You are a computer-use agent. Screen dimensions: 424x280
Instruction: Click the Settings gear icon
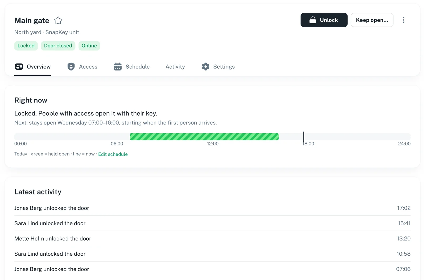click(206, 66)
